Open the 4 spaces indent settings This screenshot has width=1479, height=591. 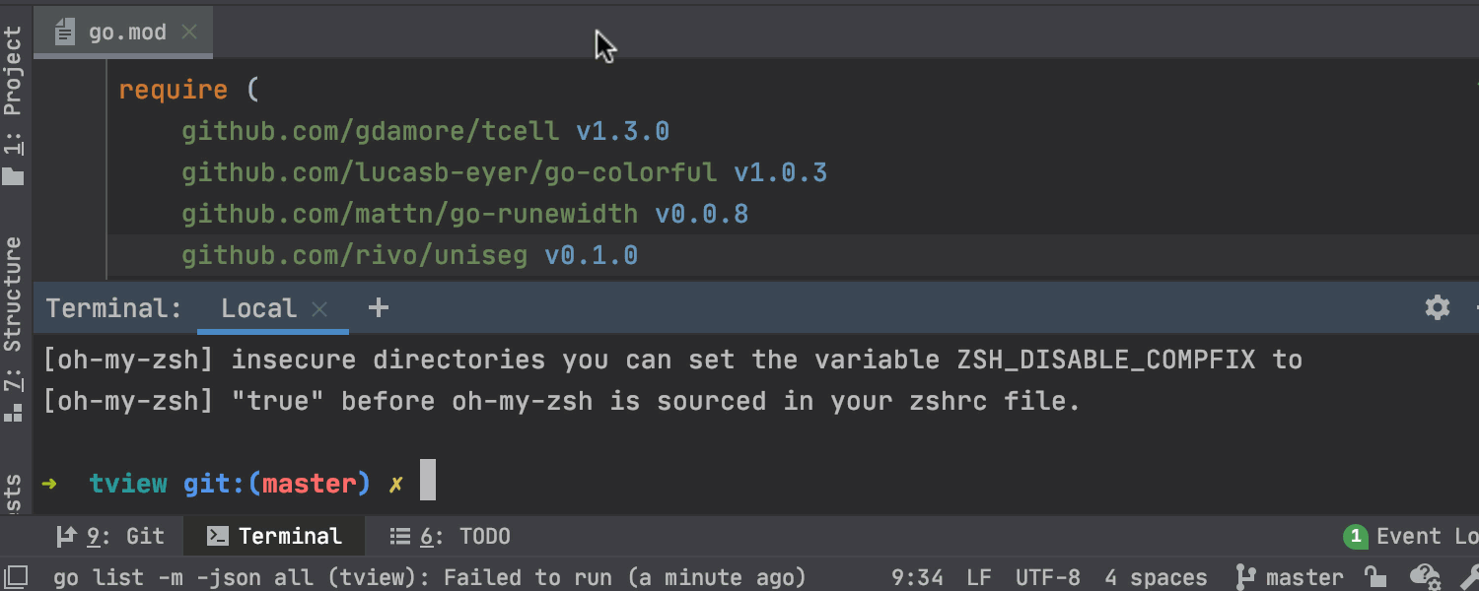click(x=1156, y=577)
